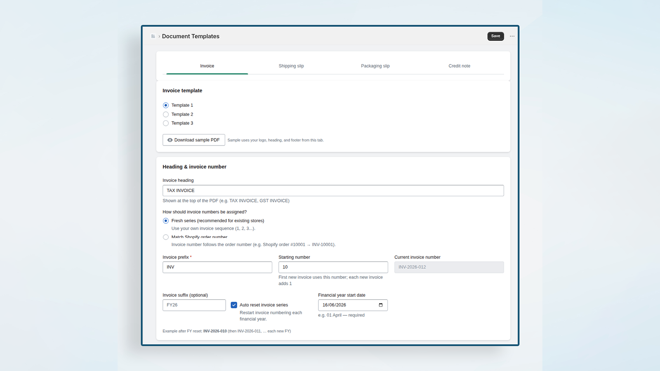Click the 'Shown at the top of the PDF' hint
Viewport: 660px width, 371px height.
226,201
